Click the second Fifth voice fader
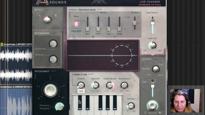Screen dimensions: 205x115 [119, 29]
